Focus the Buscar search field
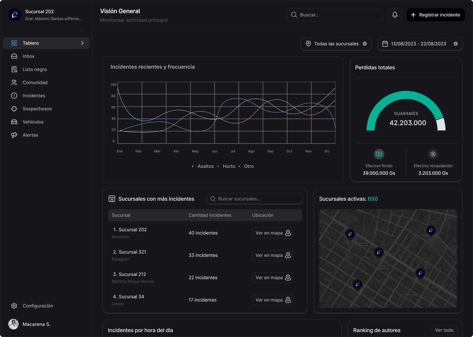The width and height of the screenshot is (473, 337). (x=335, y=15)
